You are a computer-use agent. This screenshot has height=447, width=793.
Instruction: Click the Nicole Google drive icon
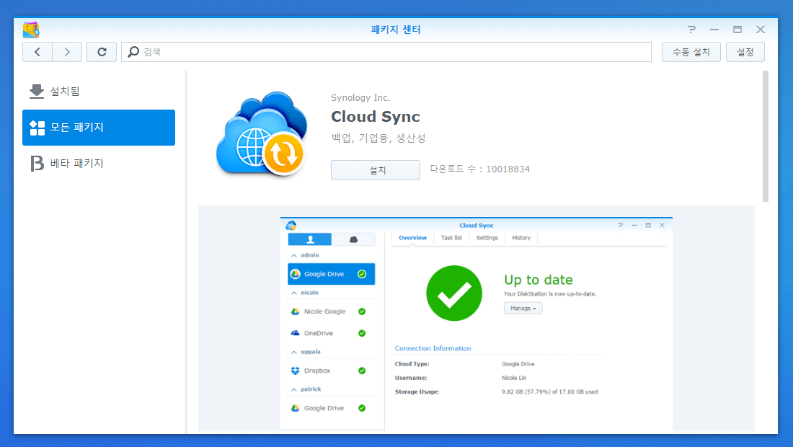click(x=296, y=311)
